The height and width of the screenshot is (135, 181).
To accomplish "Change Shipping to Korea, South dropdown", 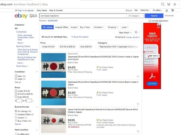I will coord(133,37).
